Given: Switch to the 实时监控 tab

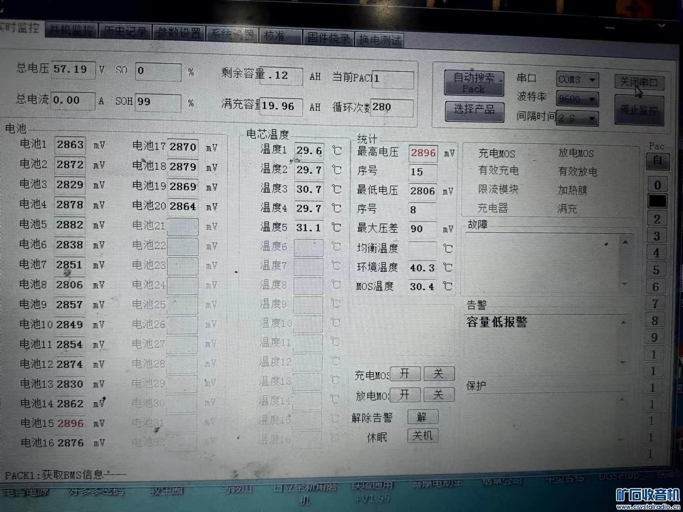Looking at the screenshot, I should click(x=21, y=28).
